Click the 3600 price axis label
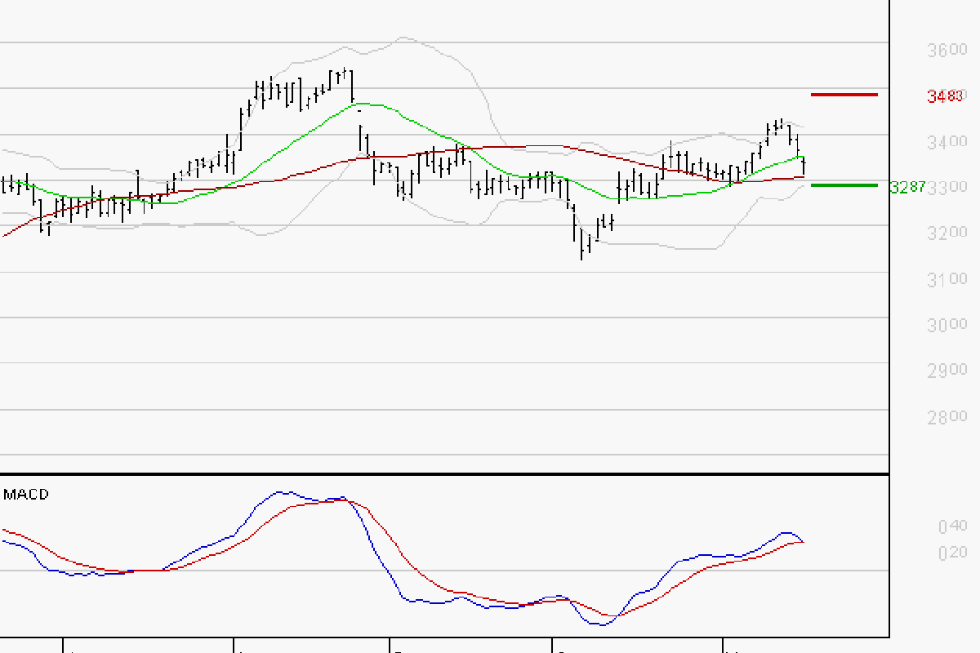Screen dimensions: 980x653 [x=947, y=51]
